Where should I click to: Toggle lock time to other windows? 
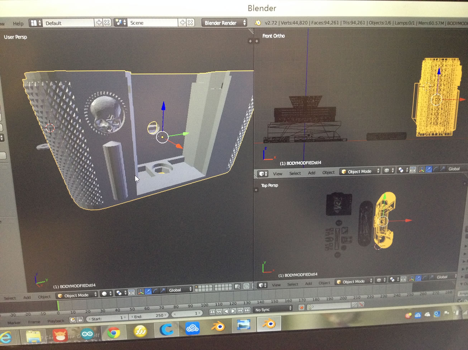(80, 320)
